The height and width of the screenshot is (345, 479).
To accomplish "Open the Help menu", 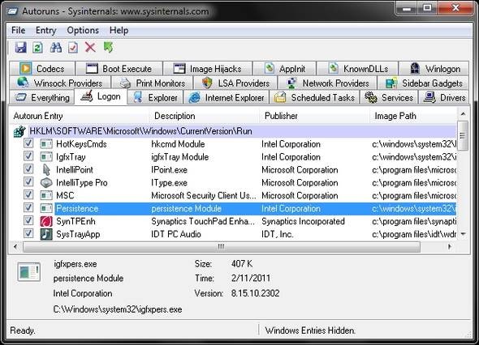I will [x=119, y=31].
